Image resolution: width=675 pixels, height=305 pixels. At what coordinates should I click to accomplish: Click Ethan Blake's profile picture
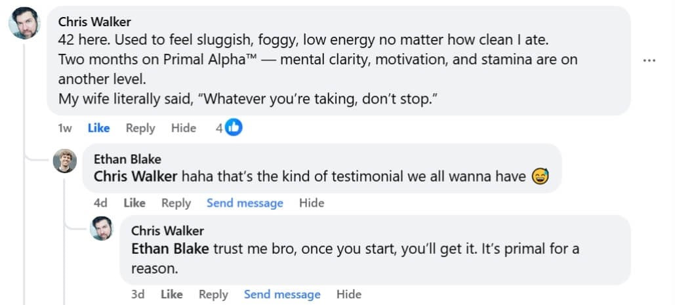tap(65, 161)
